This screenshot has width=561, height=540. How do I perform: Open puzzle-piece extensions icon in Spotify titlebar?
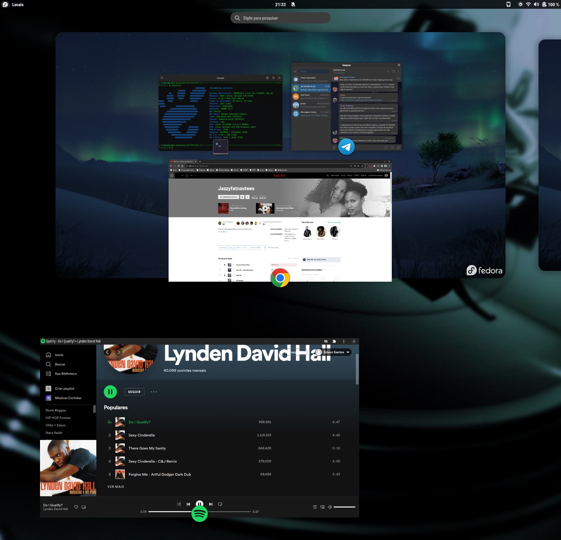tap(334, 341)
